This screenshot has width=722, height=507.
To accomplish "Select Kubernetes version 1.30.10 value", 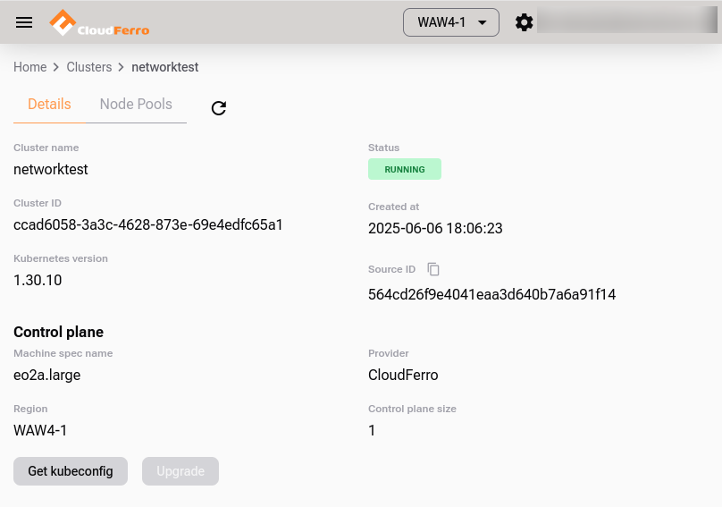I will click(38, 280).
